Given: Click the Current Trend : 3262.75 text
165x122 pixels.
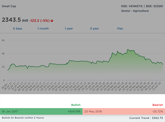Looking at the screenshot, I should click(146, 118).
